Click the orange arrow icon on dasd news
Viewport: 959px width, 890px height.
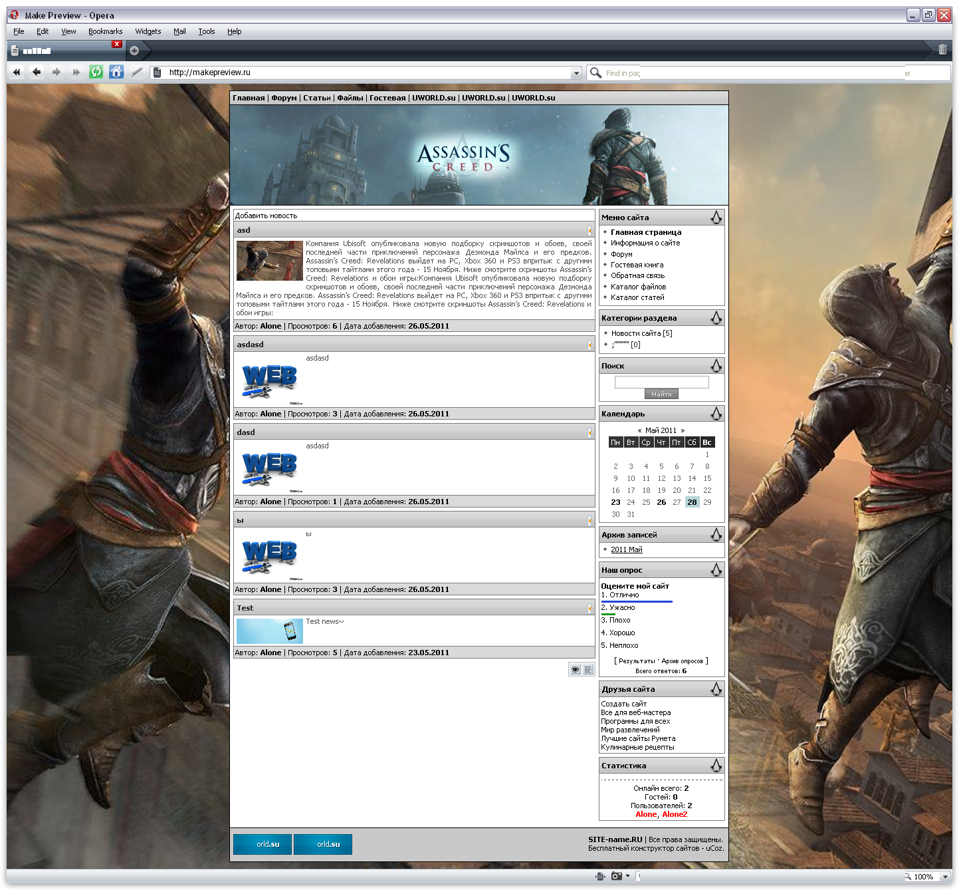(589, 432)
